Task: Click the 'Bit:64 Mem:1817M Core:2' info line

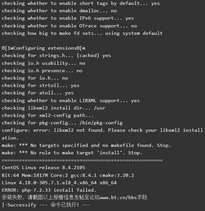Action: coord(68,175)
